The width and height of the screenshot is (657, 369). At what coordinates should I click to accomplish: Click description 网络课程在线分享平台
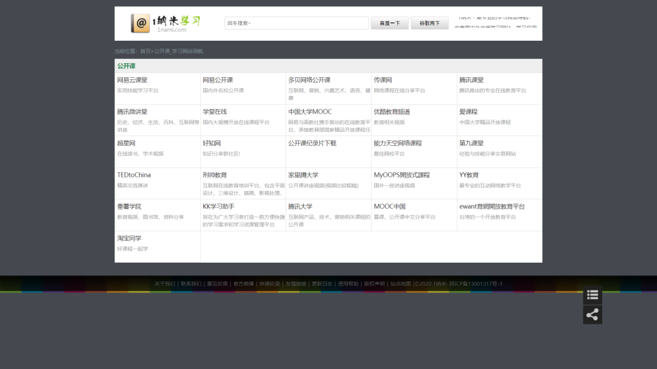(x=399, y=91)
